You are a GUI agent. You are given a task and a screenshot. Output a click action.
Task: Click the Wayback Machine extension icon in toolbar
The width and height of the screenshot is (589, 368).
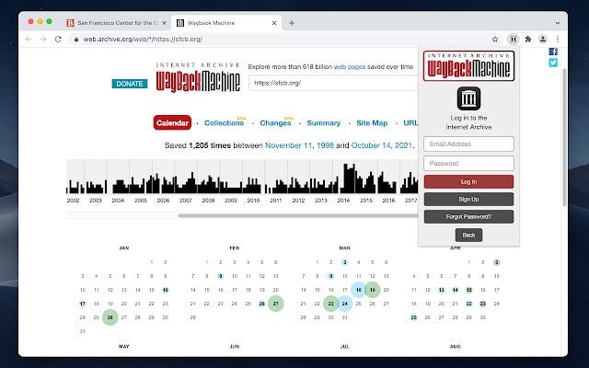513,40
